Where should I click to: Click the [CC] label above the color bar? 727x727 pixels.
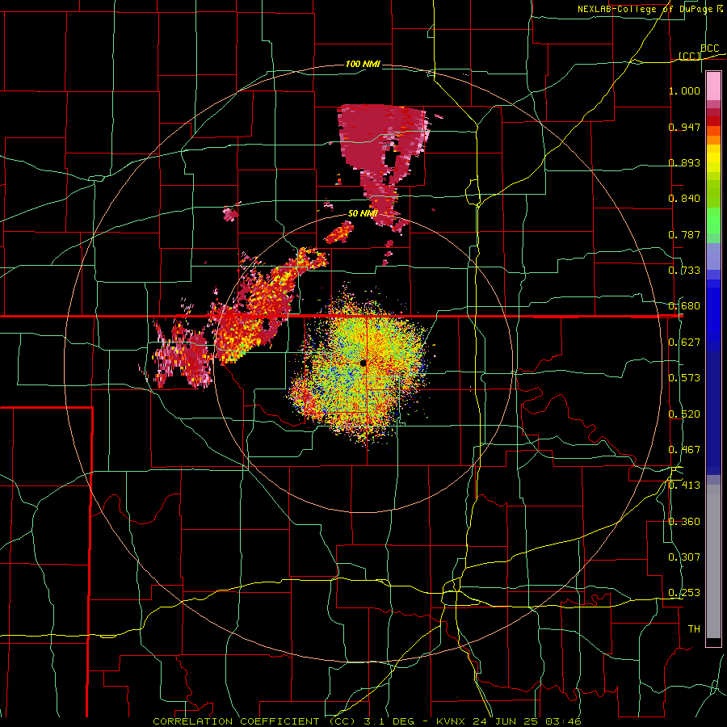[x=689, y=56]
